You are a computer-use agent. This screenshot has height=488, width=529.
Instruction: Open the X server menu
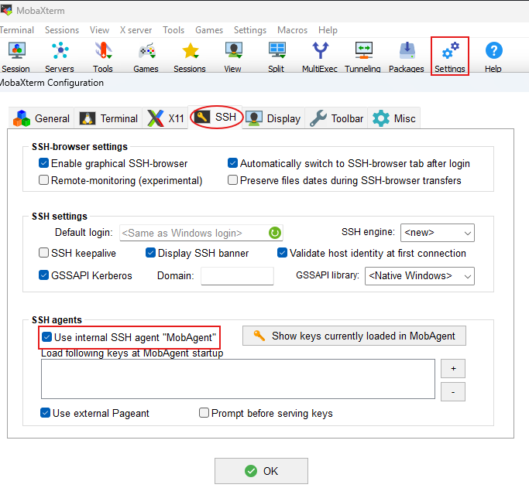pyautogui.click(x=136, y=30)
